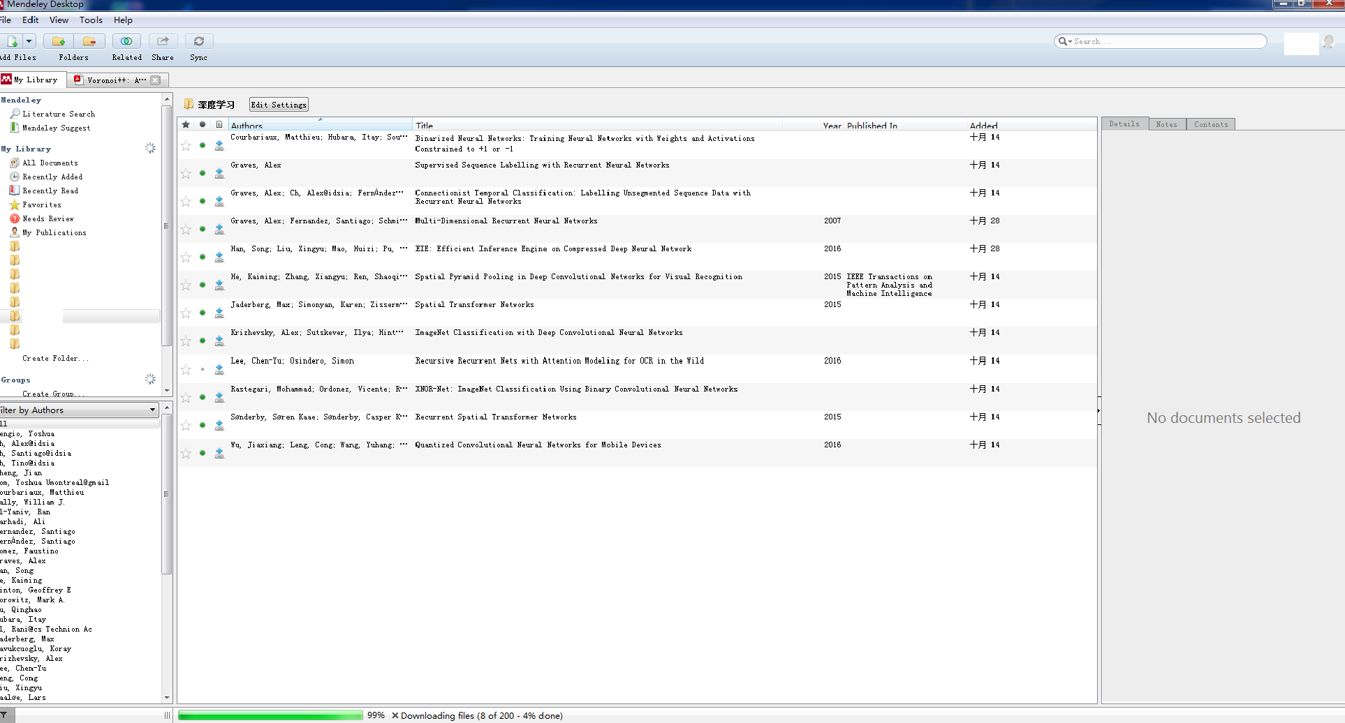Open the user profile avatar icon
This screenshot has height=723, width=1345.
[x=1329, y=42]
